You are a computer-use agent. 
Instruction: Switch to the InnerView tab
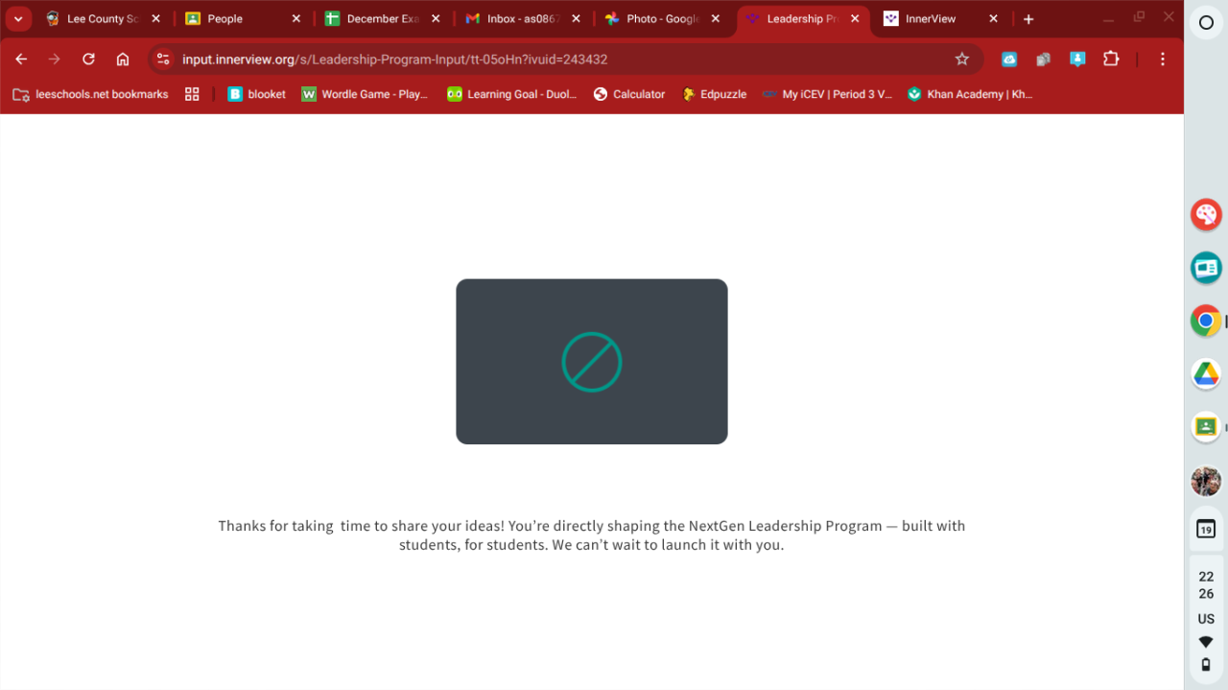click(940, 18)
